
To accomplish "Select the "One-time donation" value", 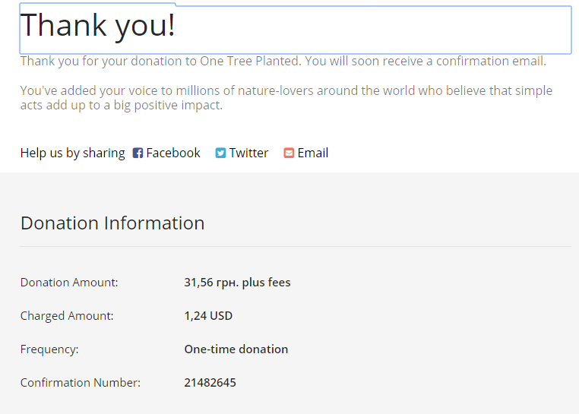I will 236,349.
